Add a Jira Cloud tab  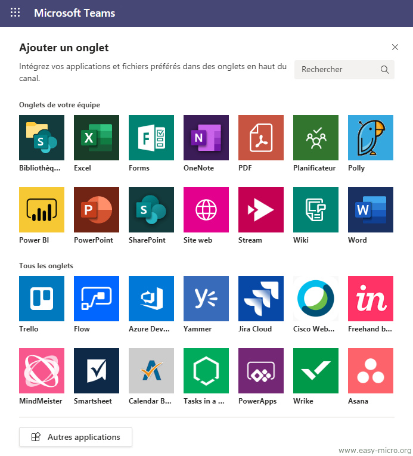[261, 299]
